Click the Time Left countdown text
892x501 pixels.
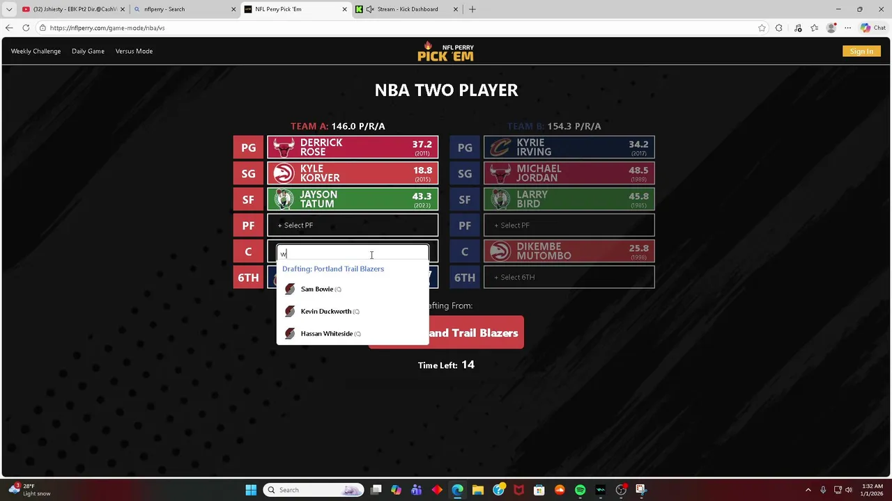[446, 365]
